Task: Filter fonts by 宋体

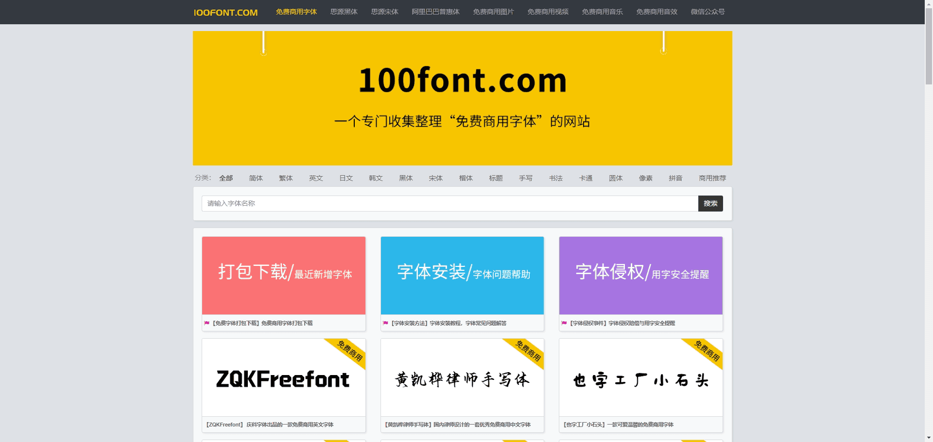Action: click(x=436, y=178)
